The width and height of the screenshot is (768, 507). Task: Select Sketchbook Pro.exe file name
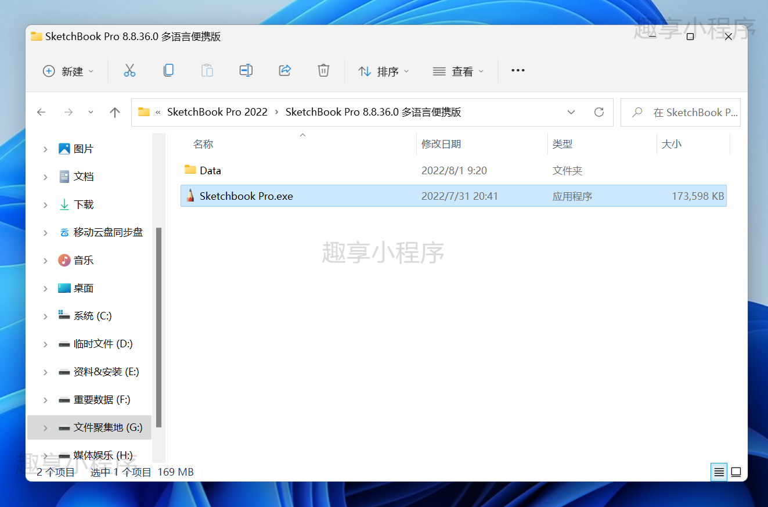pyautogui.click(x=246, y=196)
